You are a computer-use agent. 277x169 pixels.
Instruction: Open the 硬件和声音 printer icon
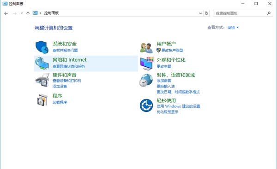[x=42, y=80]
